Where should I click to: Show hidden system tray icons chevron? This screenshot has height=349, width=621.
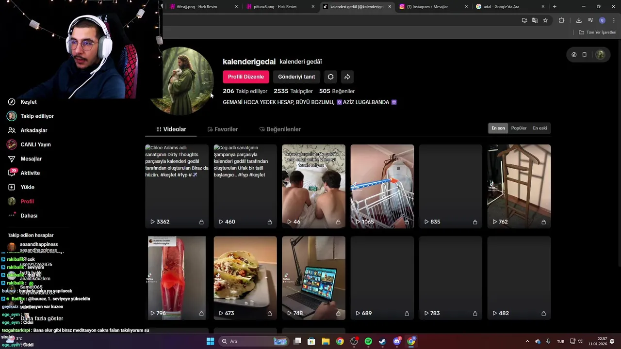[527, 341]
